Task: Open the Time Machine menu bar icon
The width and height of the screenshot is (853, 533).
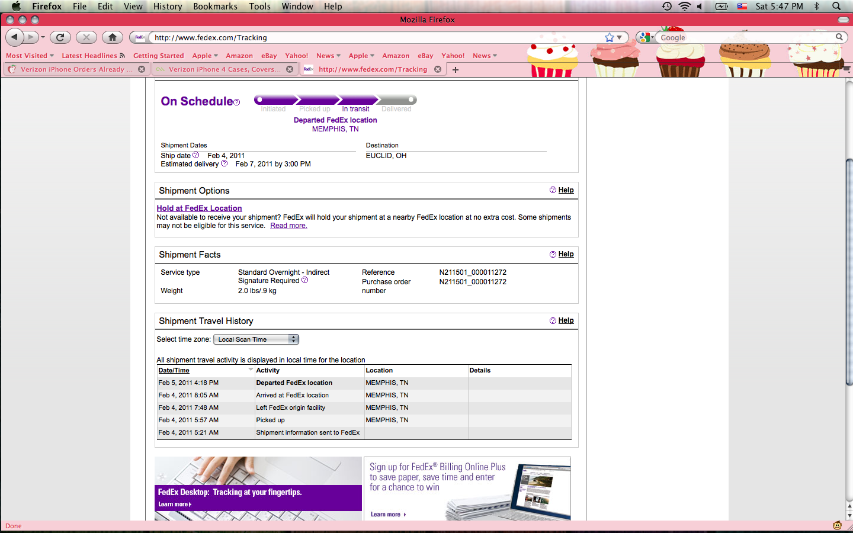Action: pos(667,6)
